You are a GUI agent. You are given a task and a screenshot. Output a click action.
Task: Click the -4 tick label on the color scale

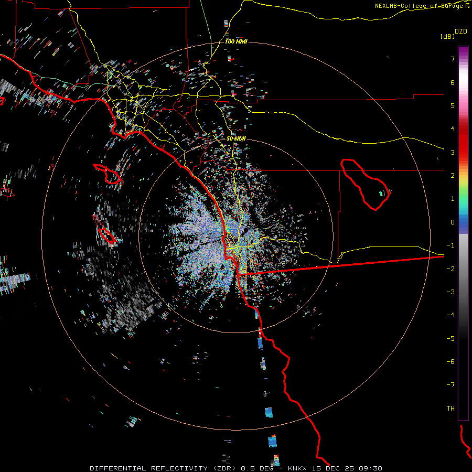pyautogui.click(x=450, y=315)
